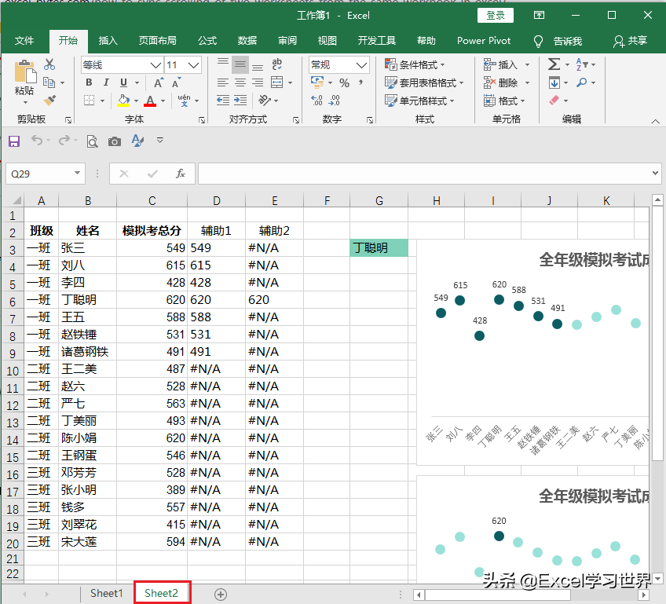The width and height of the screenshot is (666, 604).
Task: Click the Accounting number format icon
Action: [x=317, y=82]
